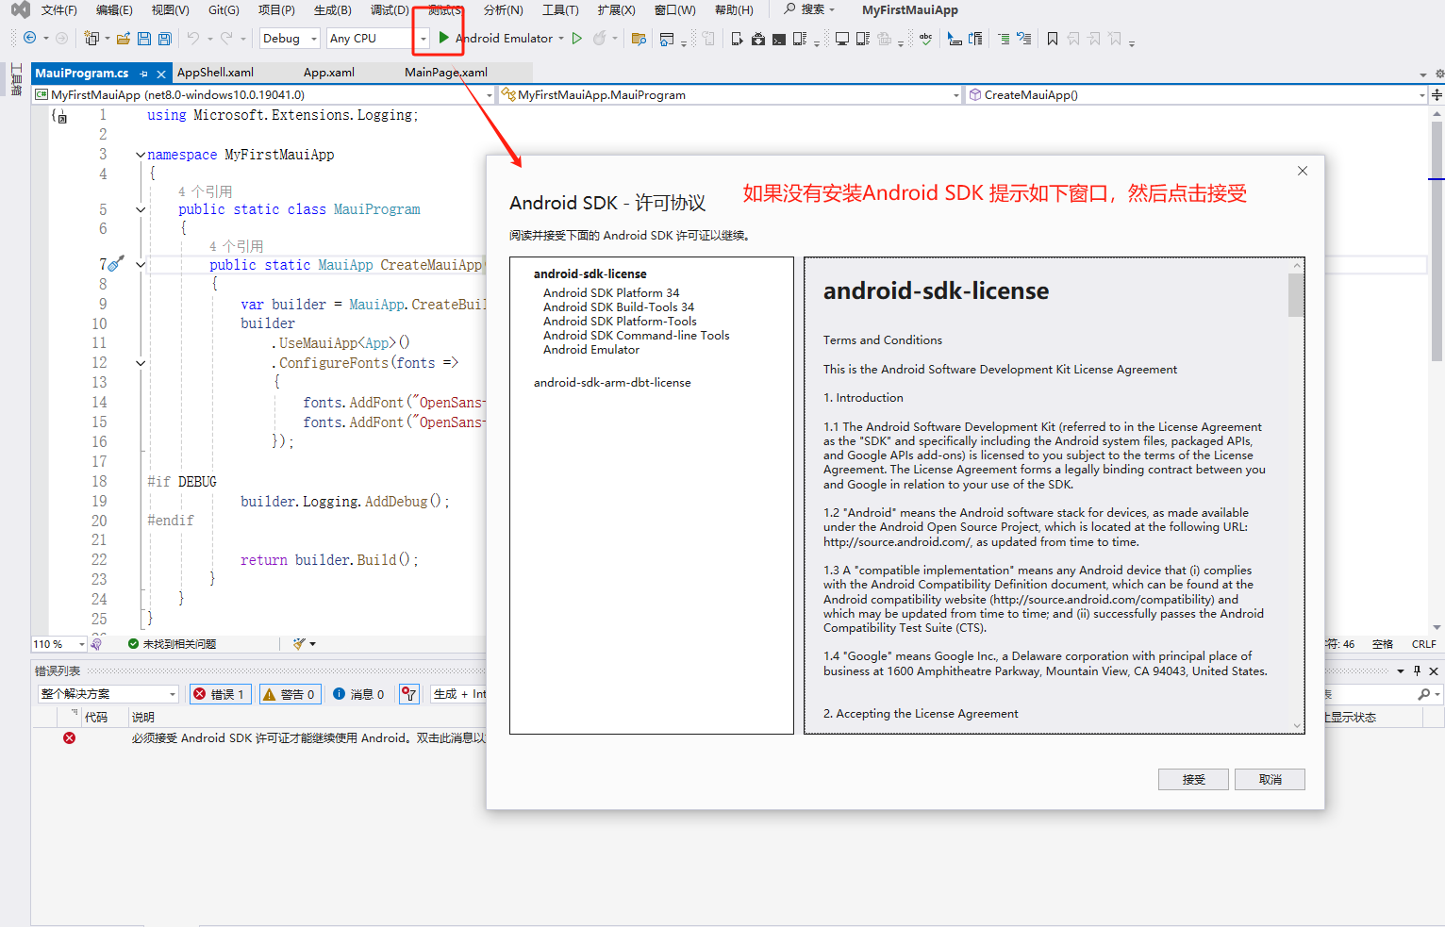Image resolution: width=1445 pixels, height=927 pixels.
Task: Collapse the namespace MyFirstMauiApp code block
Action: [x=141, y=155]
